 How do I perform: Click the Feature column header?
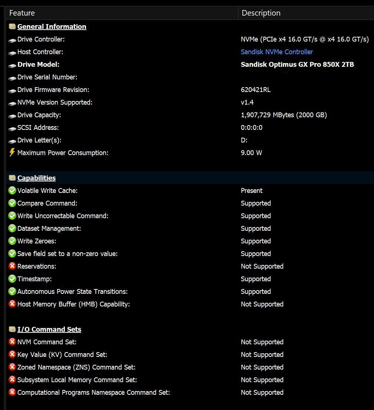tap(122, 13)
